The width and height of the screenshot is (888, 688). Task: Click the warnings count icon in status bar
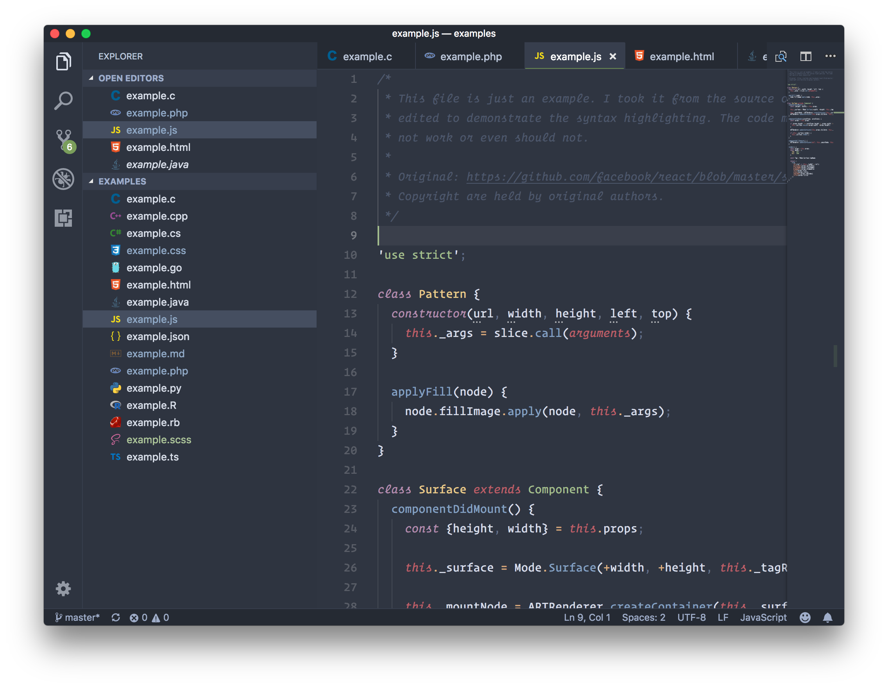(x=160, y=617)
